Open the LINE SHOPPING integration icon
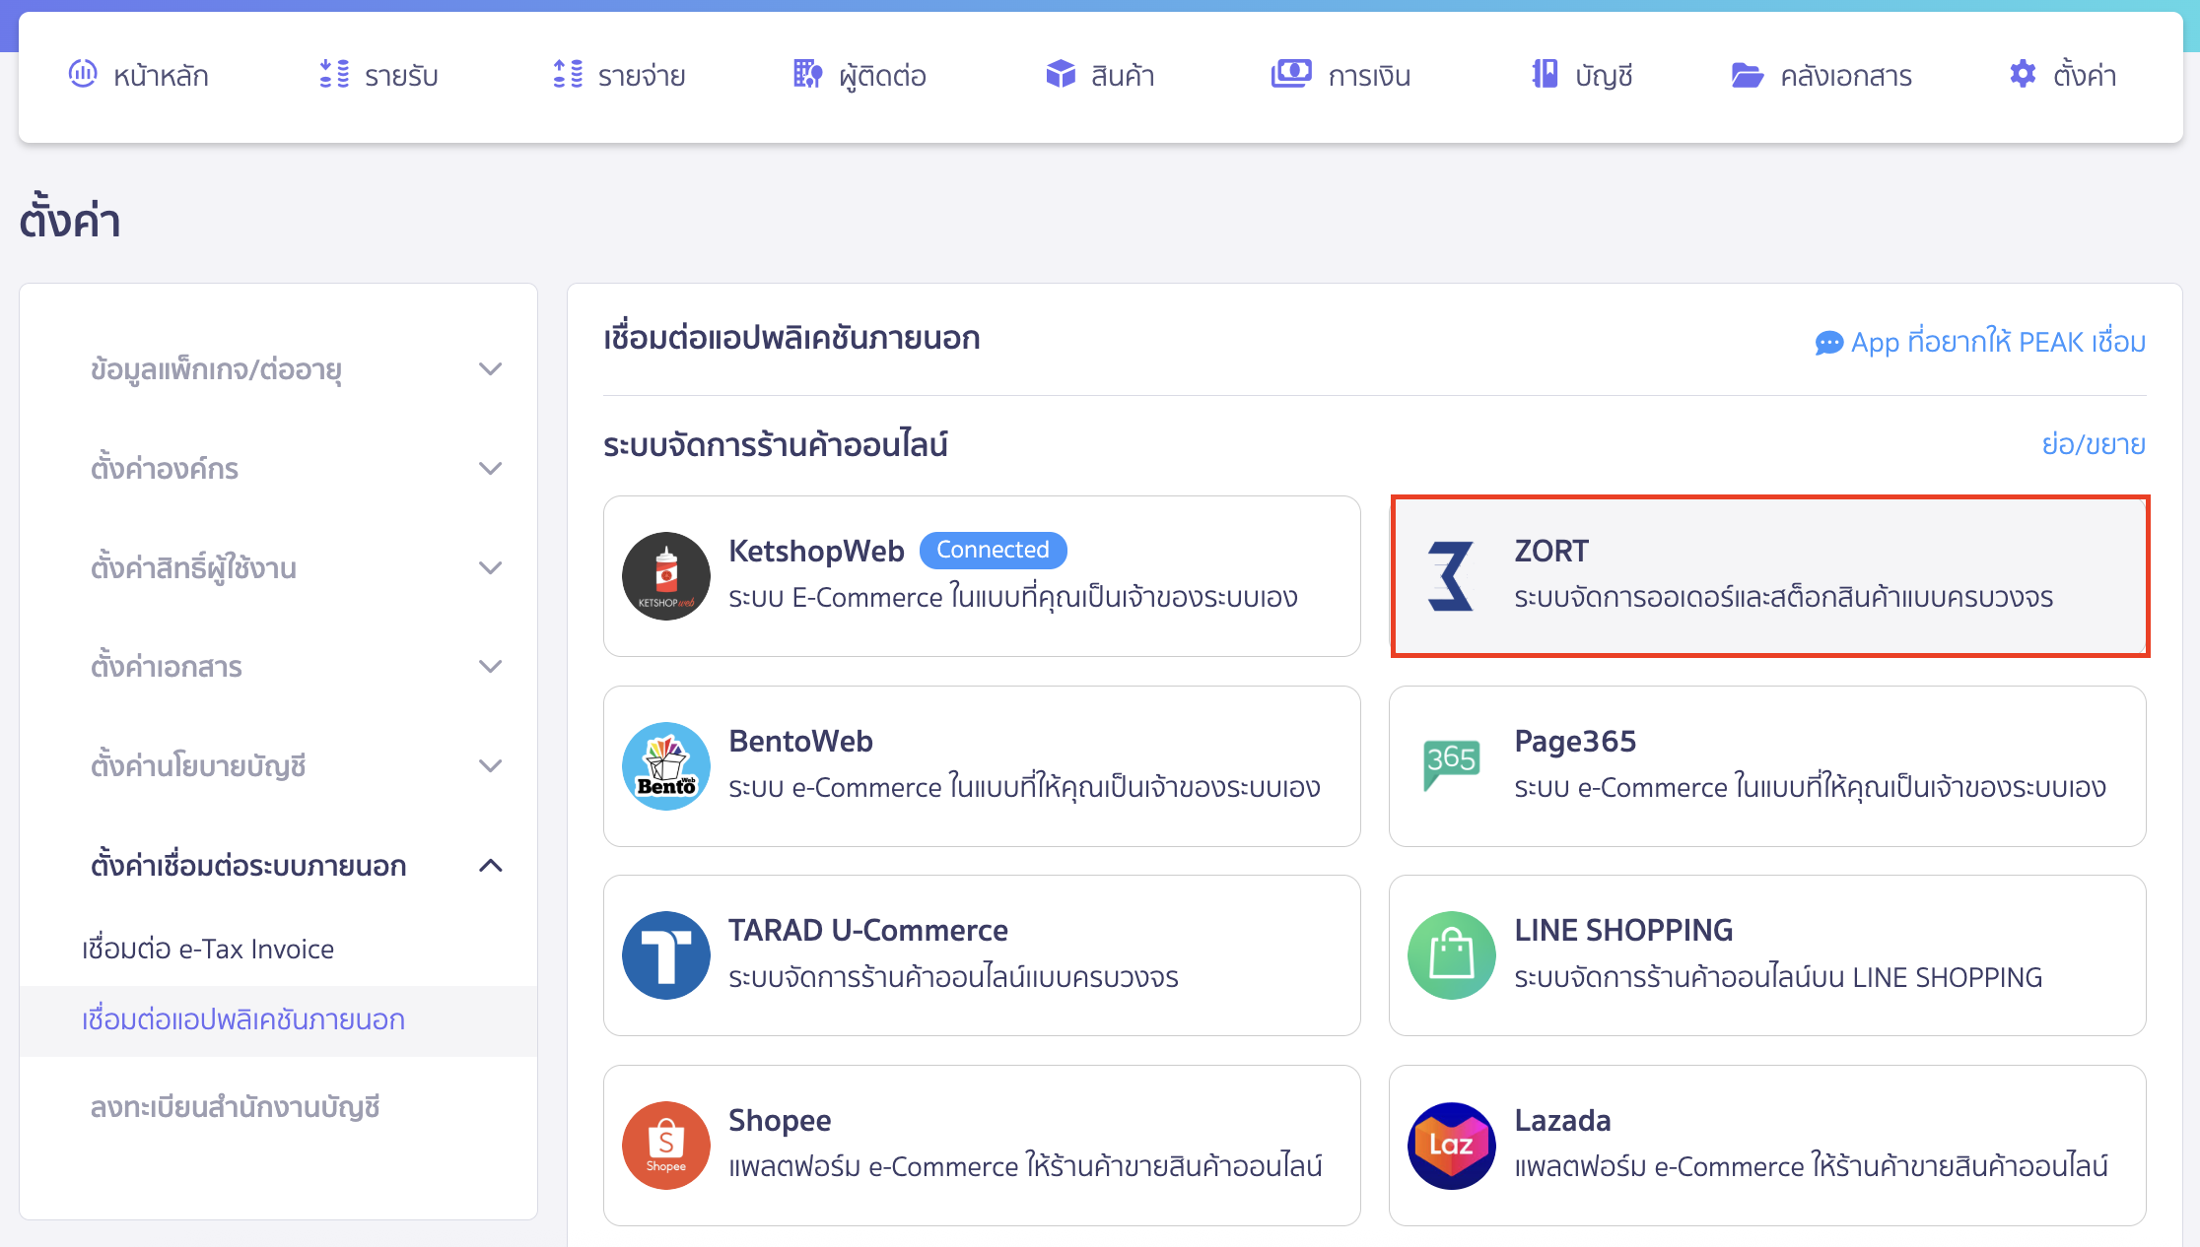Viewport: 2200px width, 1247px height. pyautogui.click(x=1451, y=954)
